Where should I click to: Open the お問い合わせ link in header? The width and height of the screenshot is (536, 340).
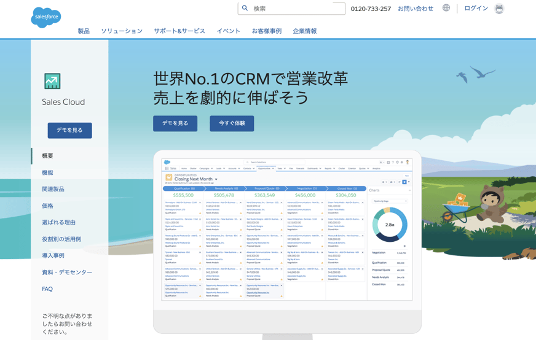416,9
